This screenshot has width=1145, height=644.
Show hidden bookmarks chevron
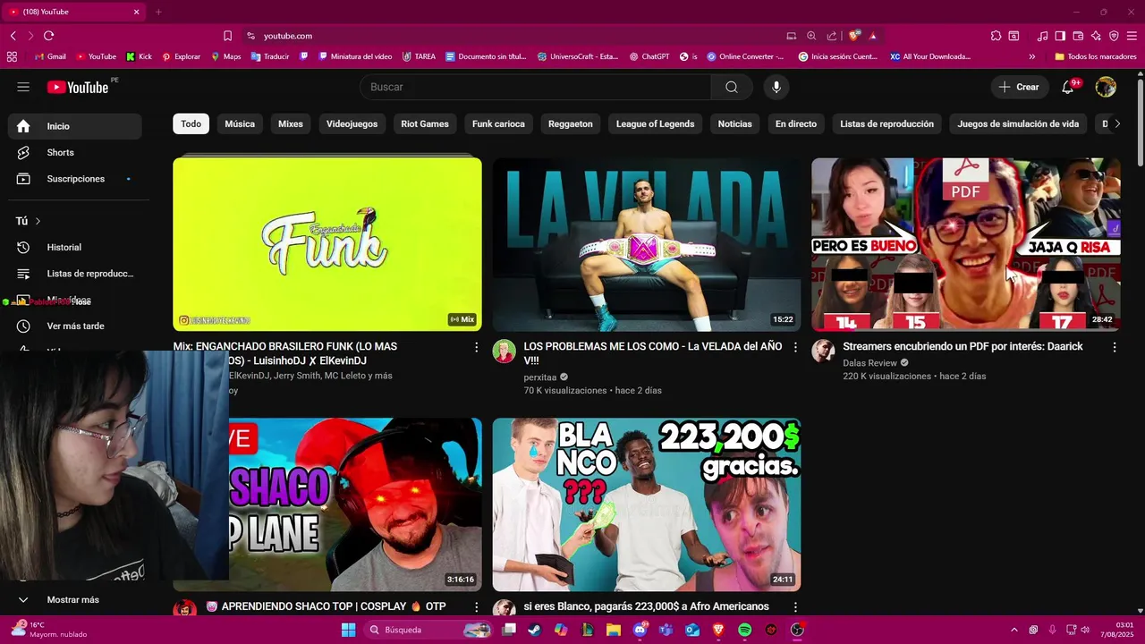click(1031, 56)
